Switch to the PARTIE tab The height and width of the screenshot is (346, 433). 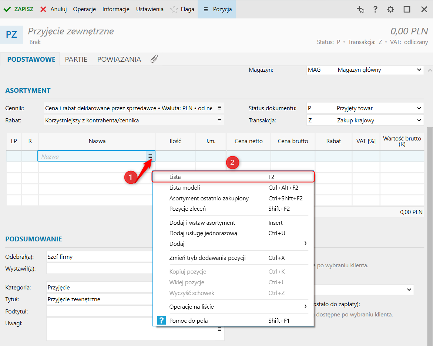point(76,59)
